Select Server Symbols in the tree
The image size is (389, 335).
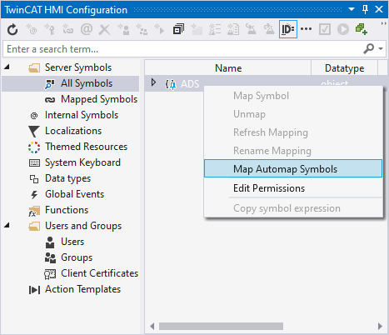click(x=78, y=67)
